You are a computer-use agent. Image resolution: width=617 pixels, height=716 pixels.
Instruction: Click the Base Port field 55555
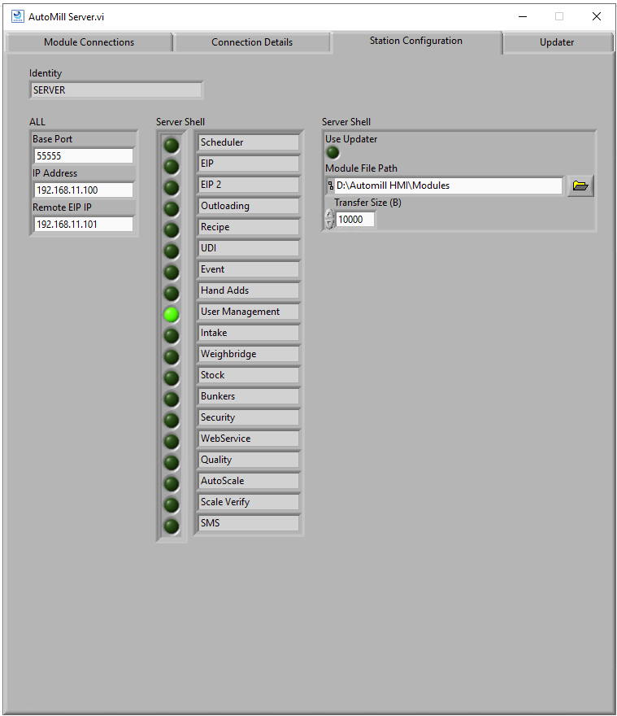pyautogui.click(x=84, y=155)
